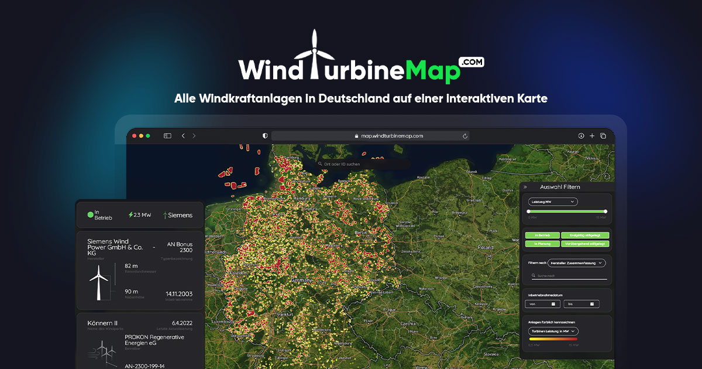Toggle the 'In Planung' status filter
The image size is (702, 369).
tap(542, 244)
